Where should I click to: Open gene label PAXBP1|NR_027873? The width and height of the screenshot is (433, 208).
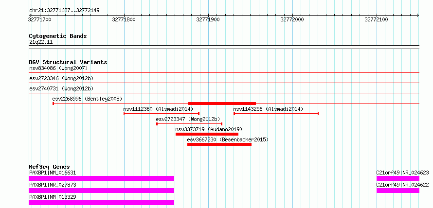(x=53, y=185)
